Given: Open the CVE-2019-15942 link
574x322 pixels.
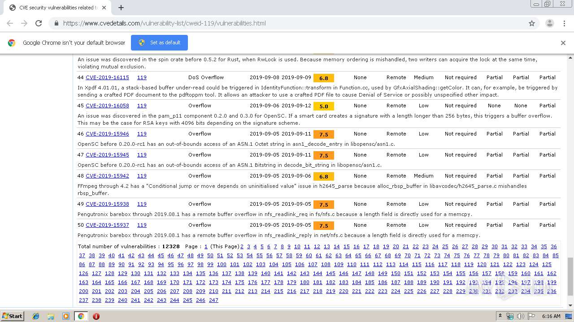Looking at the screenshot, I should 107,176.
